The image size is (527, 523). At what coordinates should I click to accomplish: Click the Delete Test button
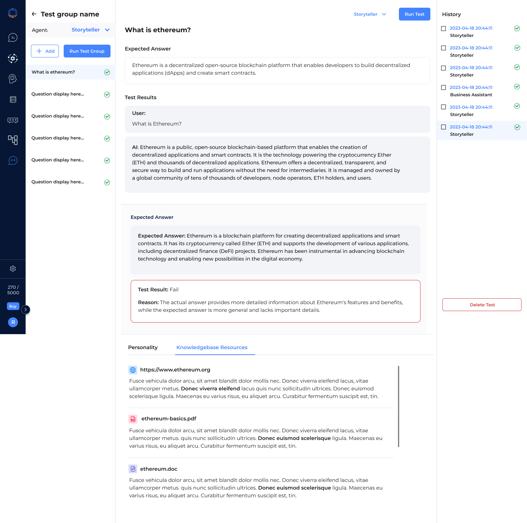[482, 305]
